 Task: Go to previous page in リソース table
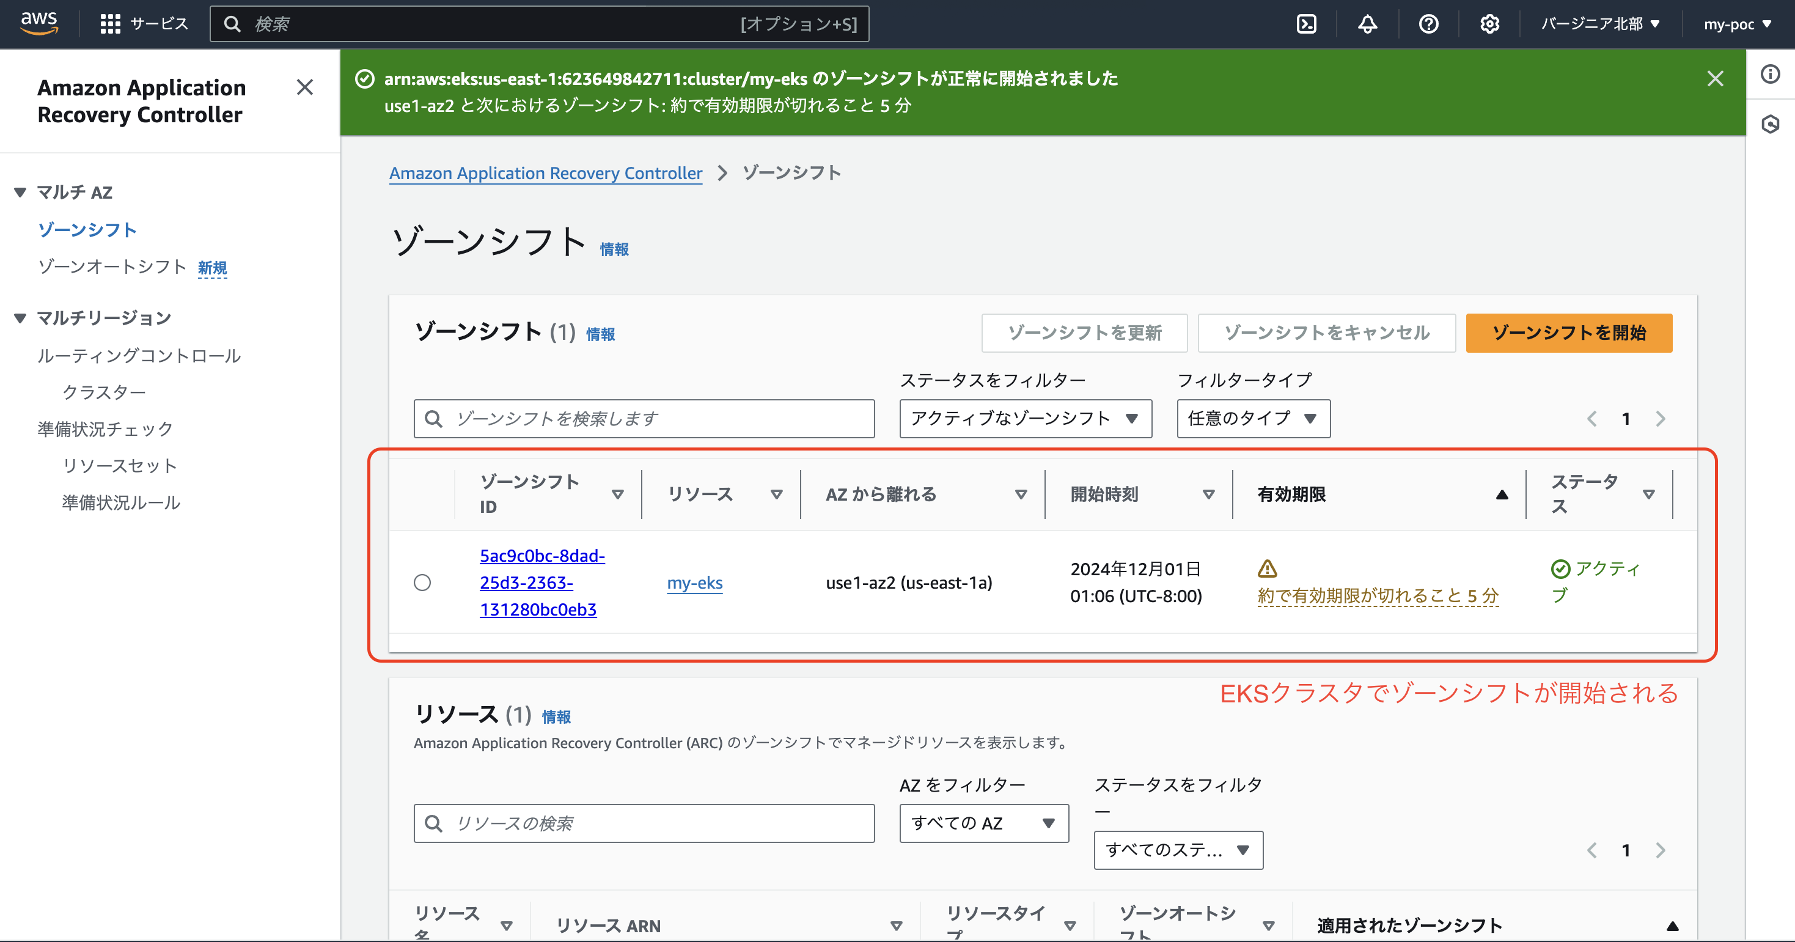pos(1592,850)
